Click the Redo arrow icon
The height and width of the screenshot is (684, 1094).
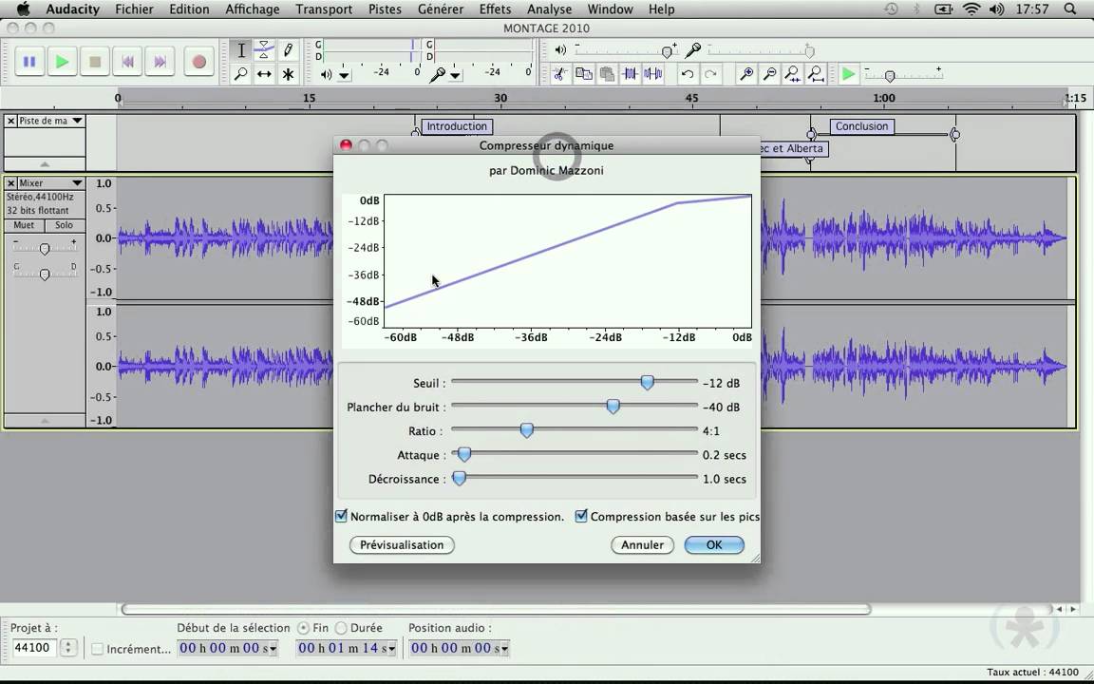click(710, 73)
